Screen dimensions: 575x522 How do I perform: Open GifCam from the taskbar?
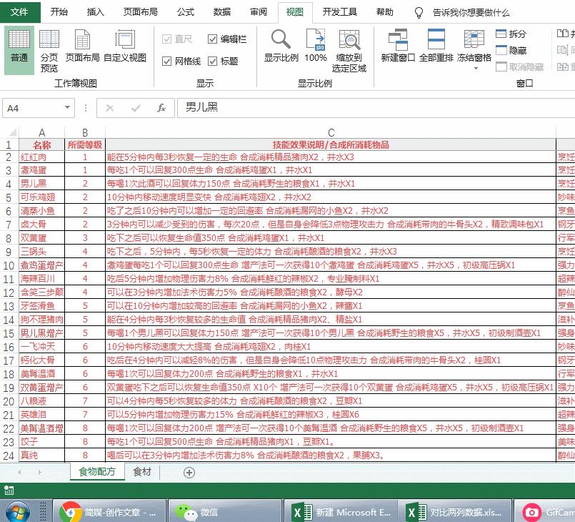pos(532,510)
